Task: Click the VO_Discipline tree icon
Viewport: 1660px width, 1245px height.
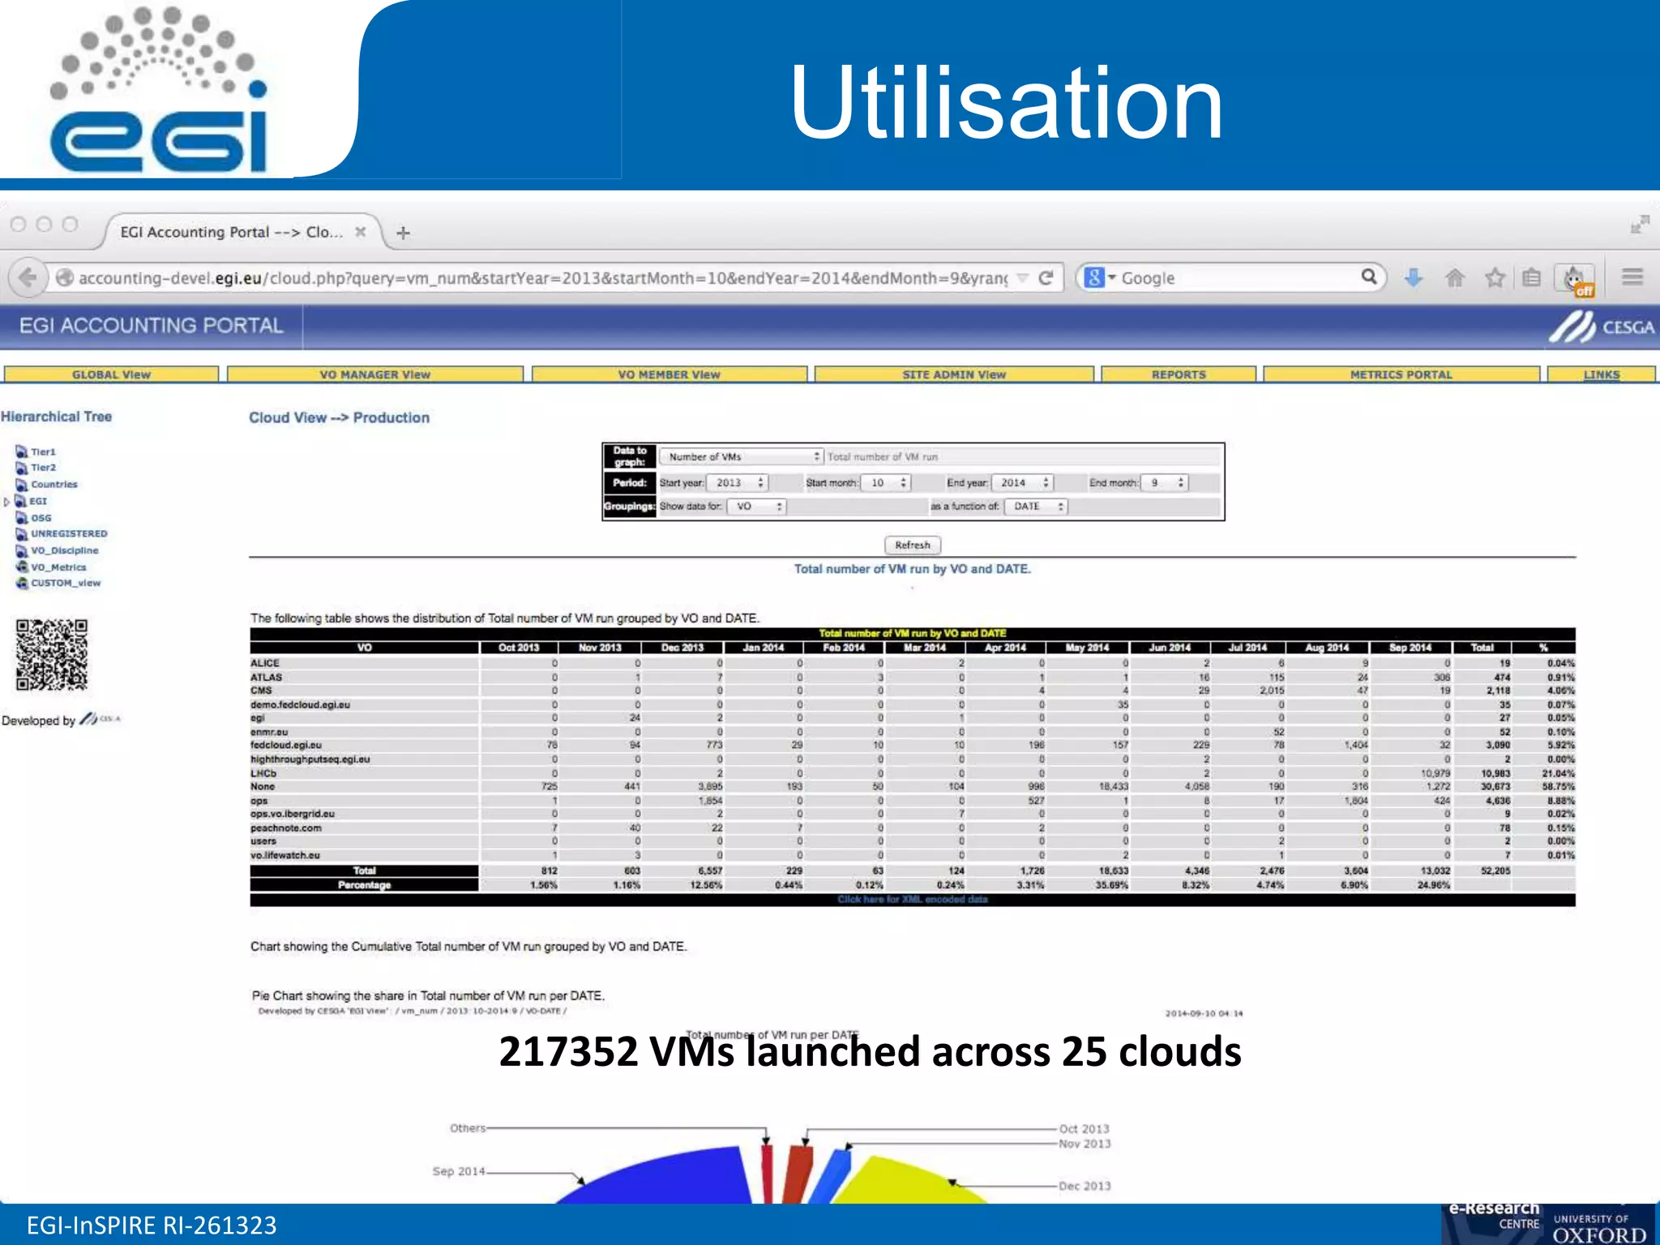Action: [x=22, y=551]
